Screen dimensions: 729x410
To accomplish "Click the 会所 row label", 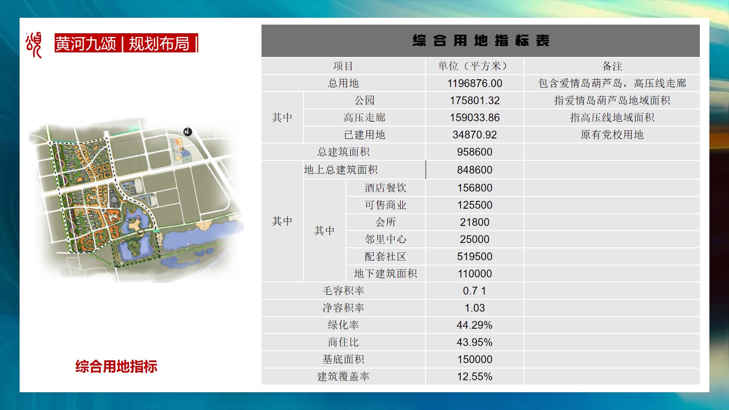I will click(385, 222).
